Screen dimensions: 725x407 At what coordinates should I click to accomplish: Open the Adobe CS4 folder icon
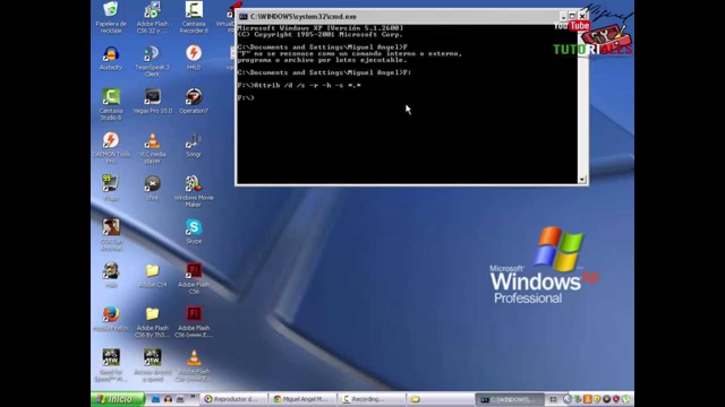(x=152, y=271)
